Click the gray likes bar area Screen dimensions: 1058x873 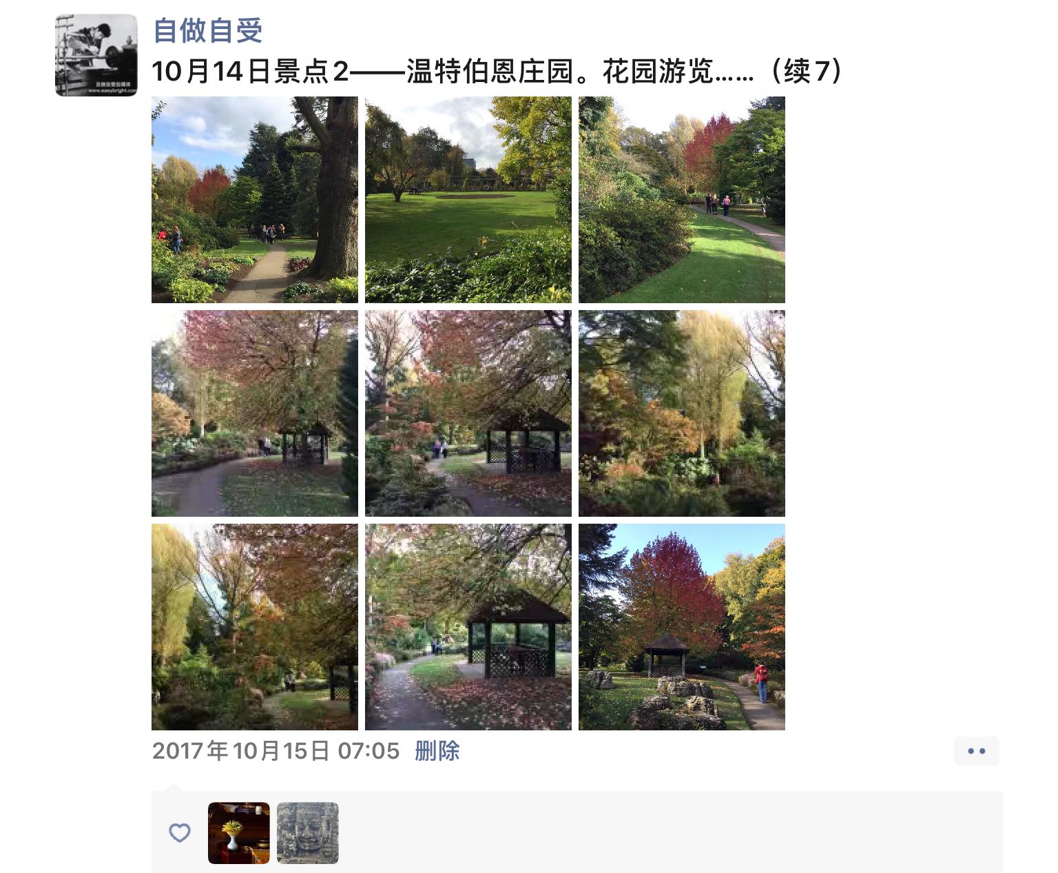(577, 832)
